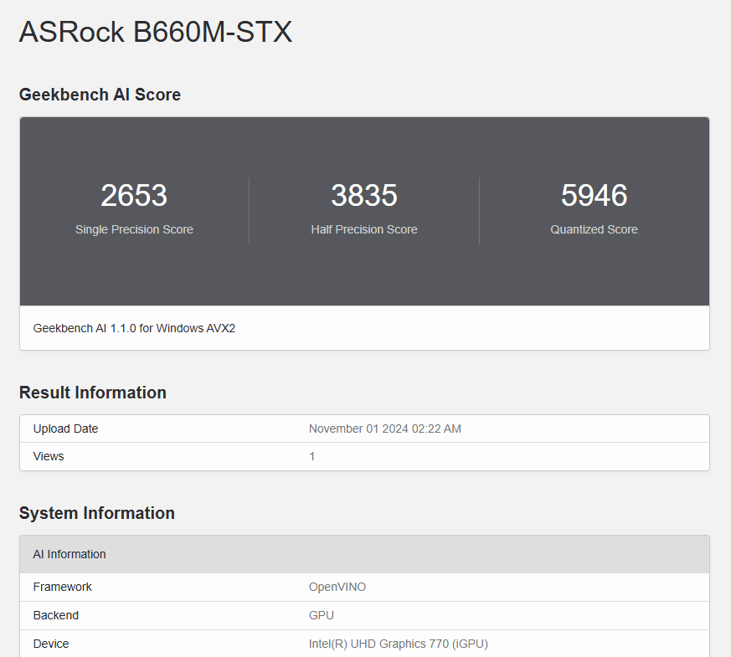Click the Upload Date label
The height and width of the screenshot is (657, 731).
tap(66, 429)
